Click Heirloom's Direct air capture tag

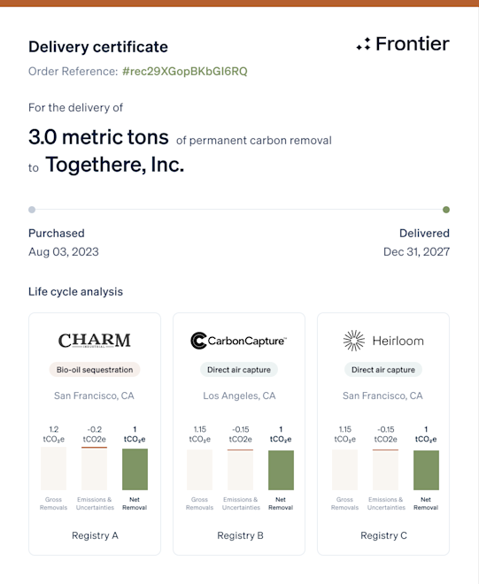[383, 370]
